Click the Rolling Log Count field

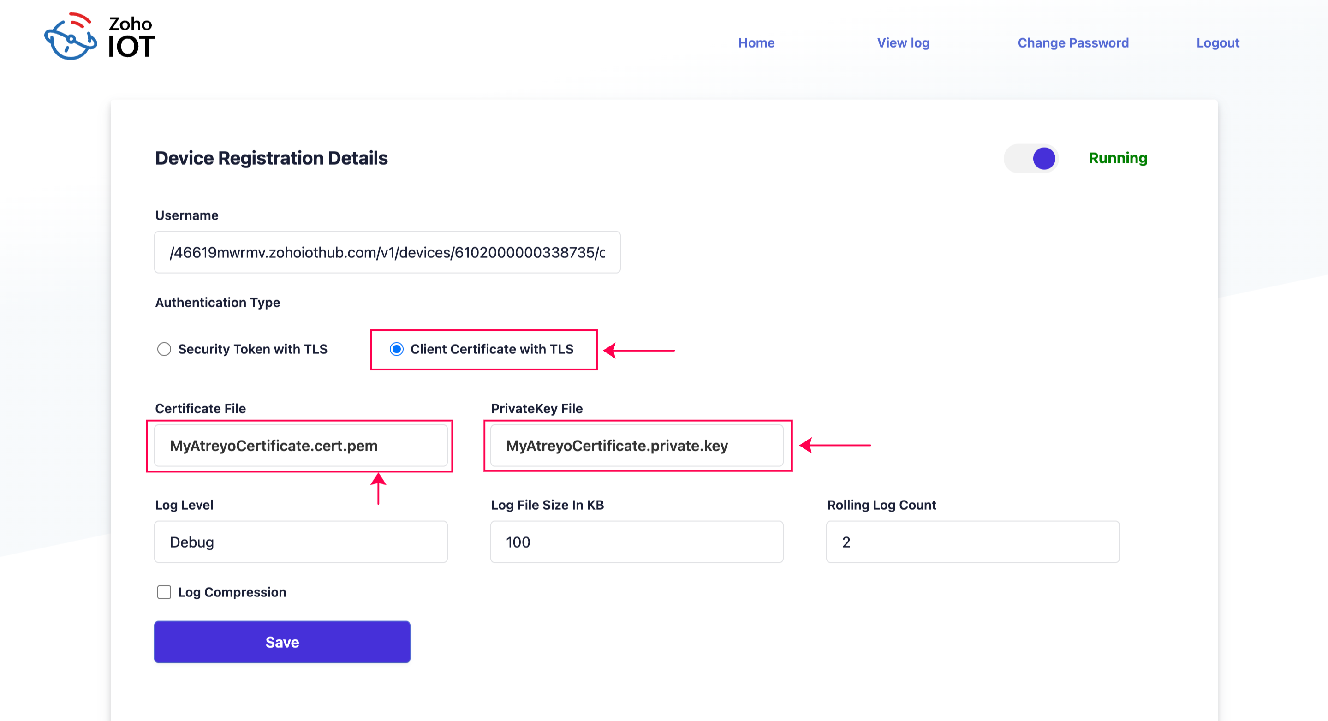point(973,542)
